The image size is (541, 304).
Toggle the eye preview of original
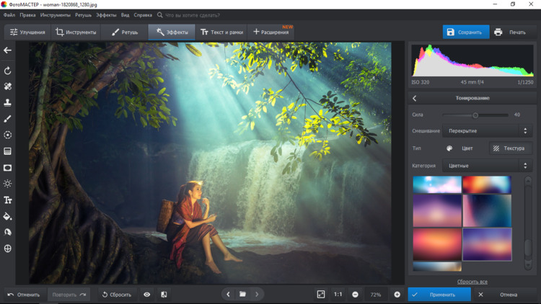click(147, 295)
